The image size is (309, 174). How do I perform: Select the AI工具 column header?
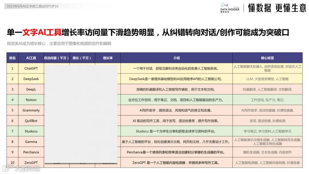[31, 58]
